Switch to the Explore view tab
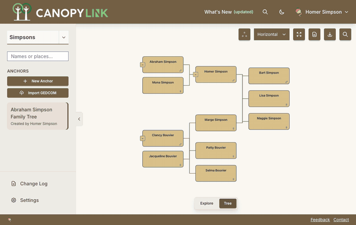This screenshot has width=356, height=225. point(207,203)
